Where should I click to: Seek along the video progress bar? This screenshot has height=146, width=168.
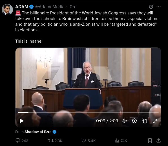pyautogui.click(x=88, y=112)
